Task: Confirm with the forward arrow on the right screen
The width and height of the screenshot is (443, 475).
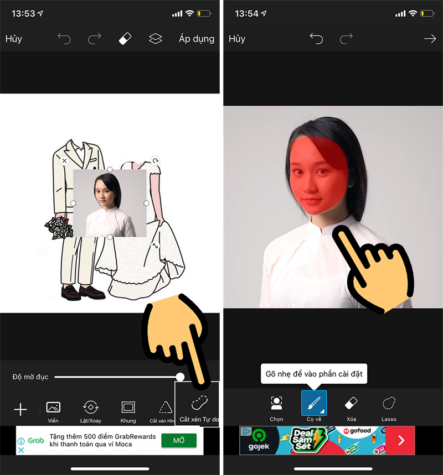Action: 430,39
